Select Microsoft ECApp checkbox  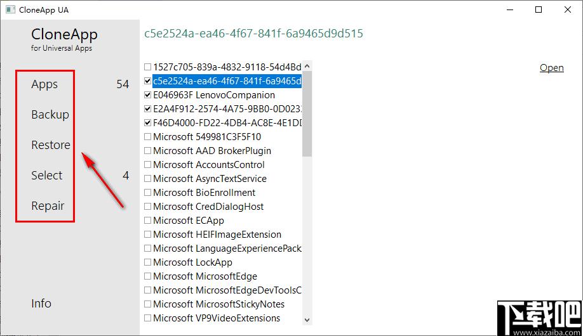click(147, 221)
